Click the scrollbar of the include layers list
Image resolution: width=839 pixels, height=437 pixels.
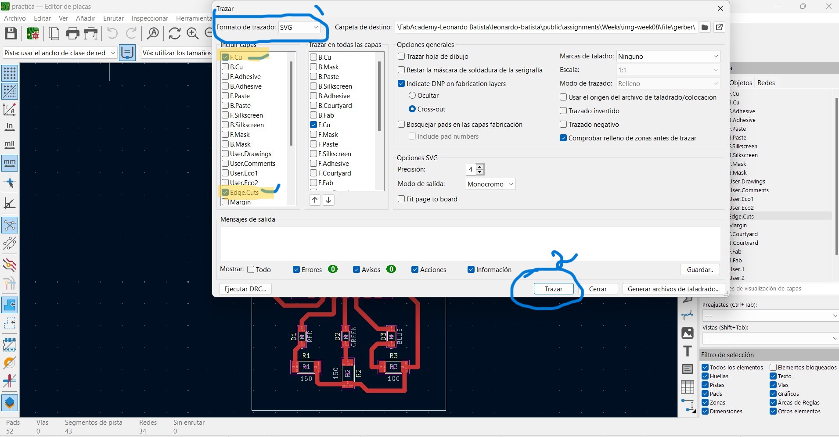point(291,103)
